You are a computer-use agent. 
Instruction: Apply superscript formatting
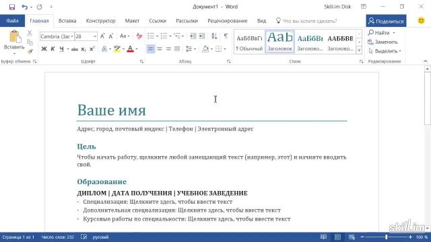coord(92,49)
